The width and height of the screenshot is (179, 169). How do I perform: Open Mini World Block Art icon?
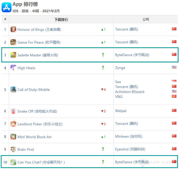click(x=13, y=137)
